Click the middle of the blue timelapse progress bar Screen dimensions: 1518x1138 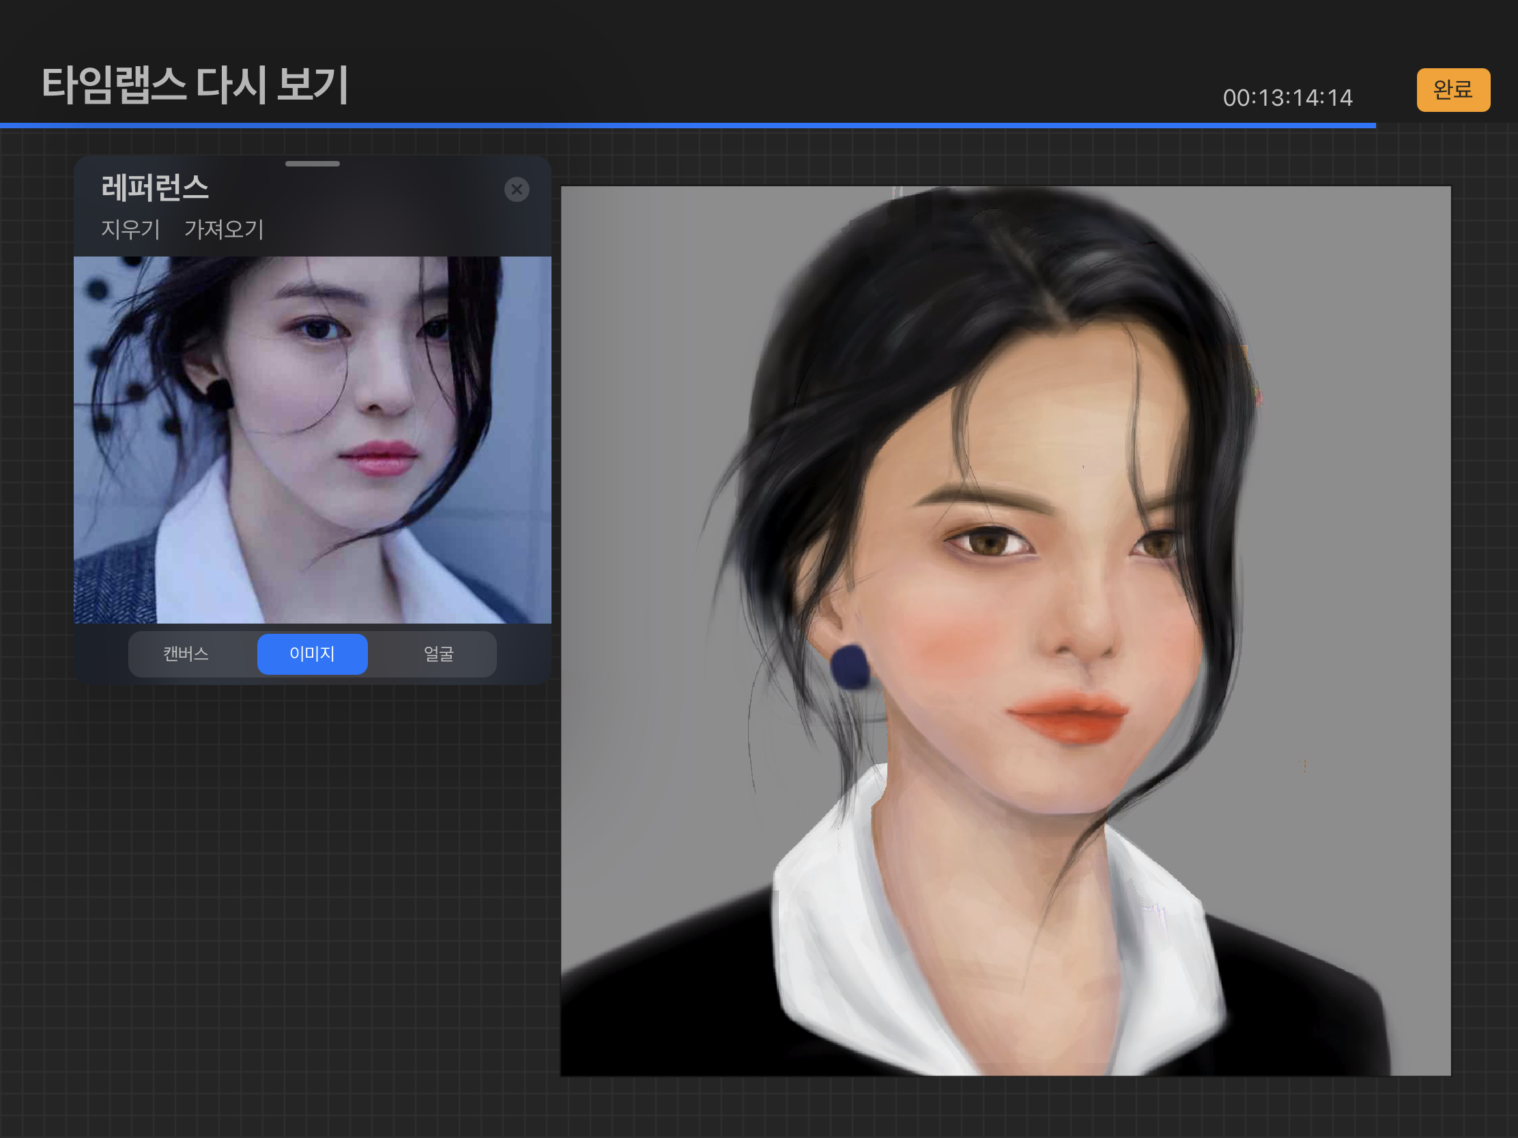pyautogui.click(x=686, y=126)
